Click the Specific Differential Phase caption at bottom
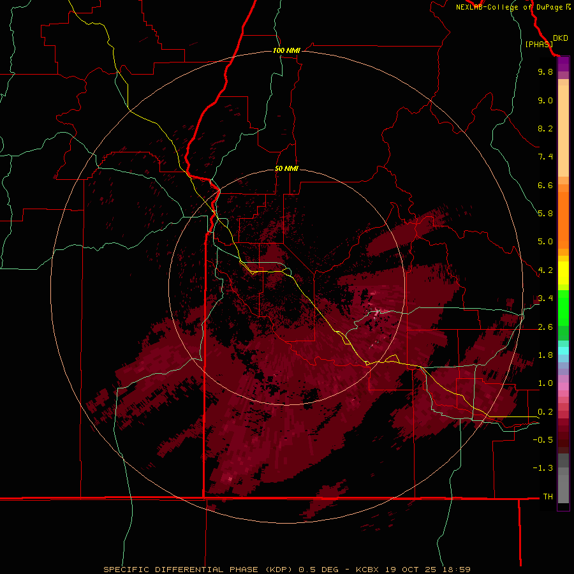 pos(286,570)
